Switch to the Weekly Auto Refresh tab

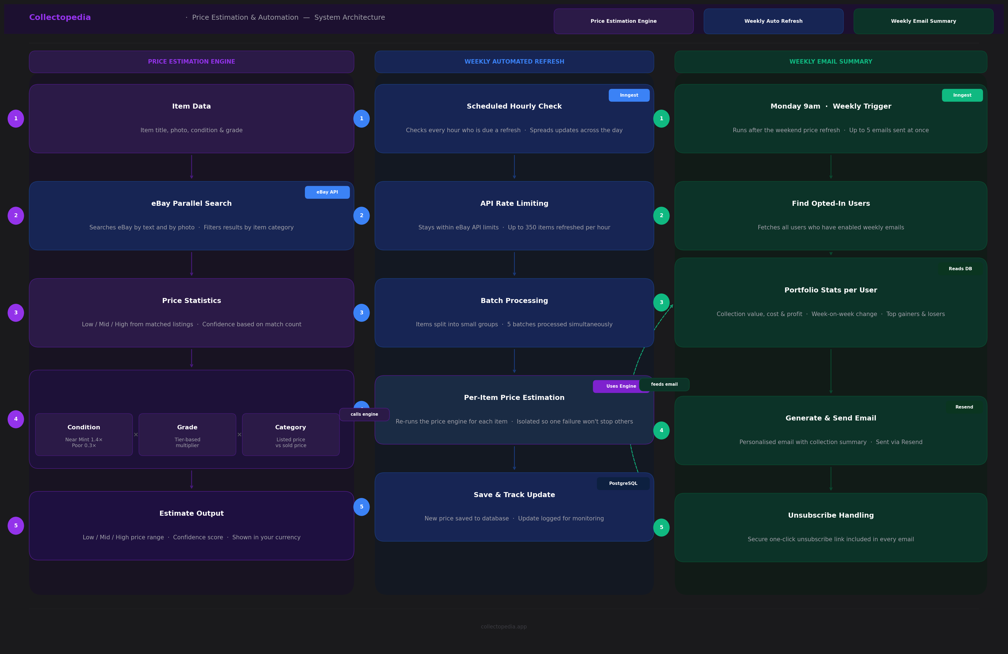[773, 21]
